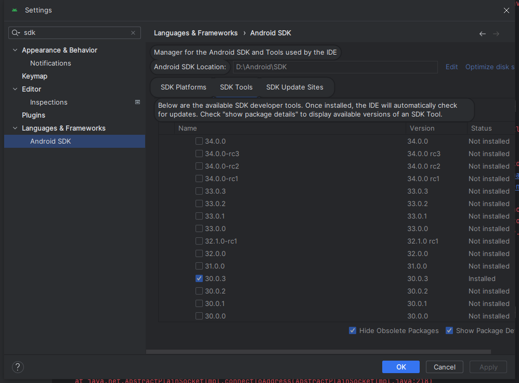Click the Android SDK Location path field
This screenshot has height=383, width=519.
coord(335,67)
